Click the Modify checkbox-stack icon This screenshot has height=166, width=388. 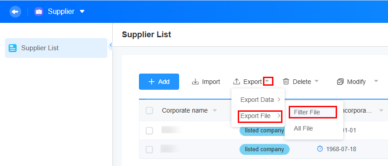pyautogui.click(x=341, y=82)
